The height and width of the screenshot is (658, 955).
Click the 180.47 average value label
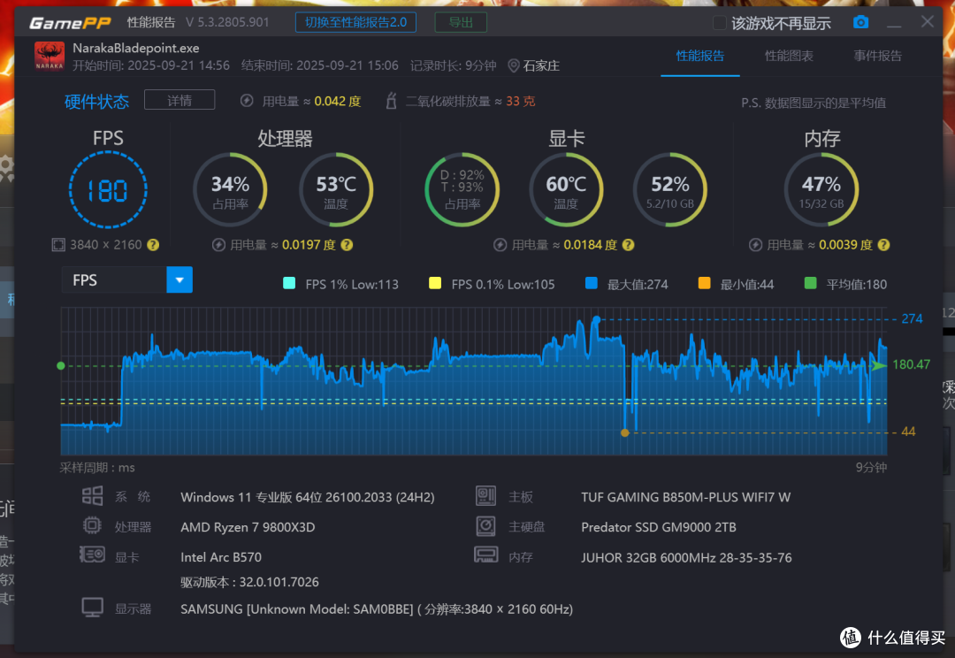pyautogui.click(x=911, y=365)
